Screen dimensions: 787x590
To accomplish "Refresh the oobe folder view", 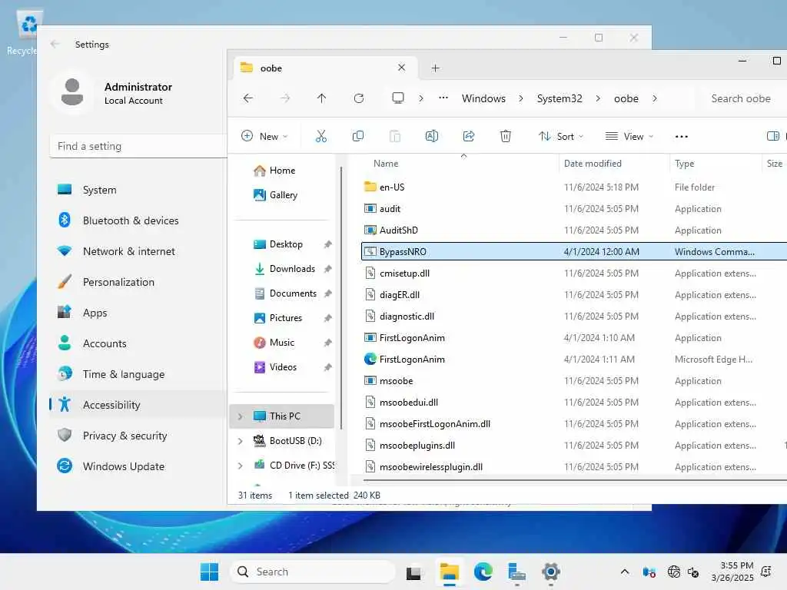I will (358, 98).
